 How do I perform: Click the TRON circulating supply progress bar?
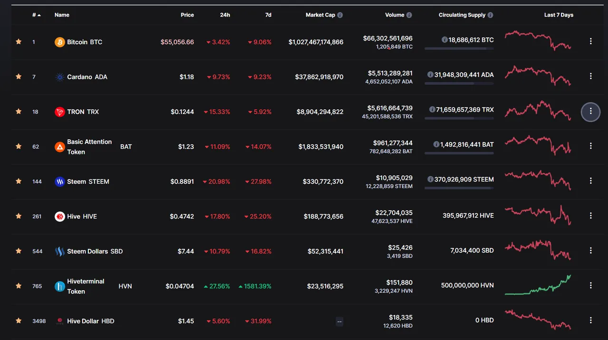click(459, 118)
